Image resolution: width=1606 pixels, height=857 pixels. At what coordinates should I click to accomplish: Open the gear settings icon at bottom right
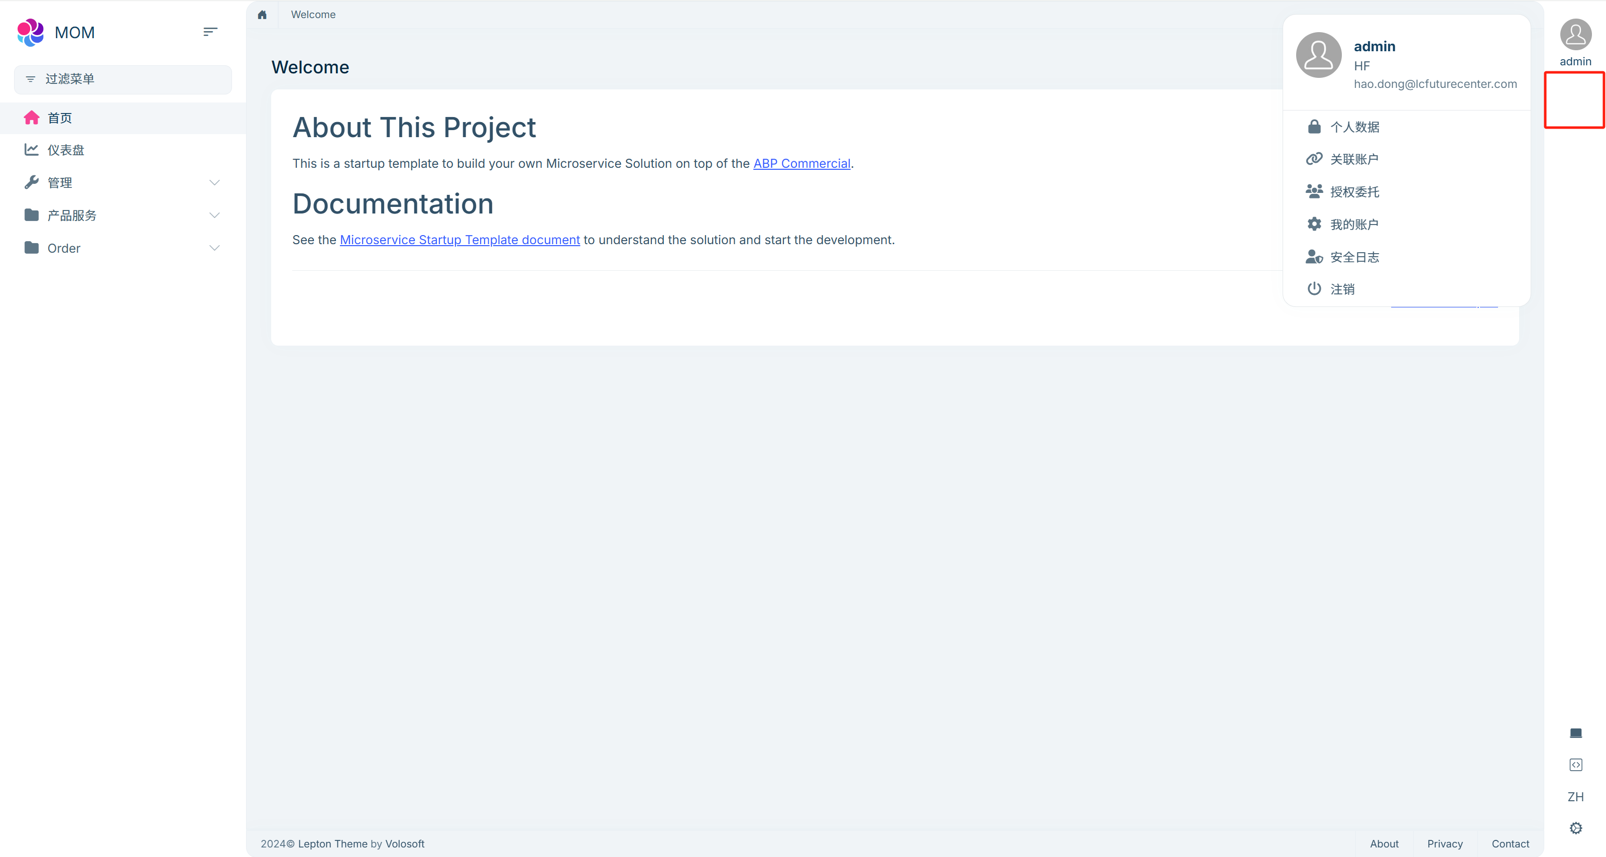click(x=1575, y=828)
